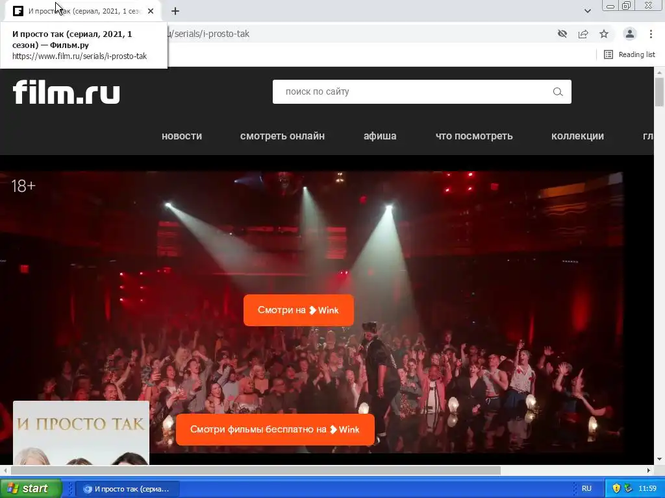Click the share page icon
The image size is (665, 498).
pos(583,34)
